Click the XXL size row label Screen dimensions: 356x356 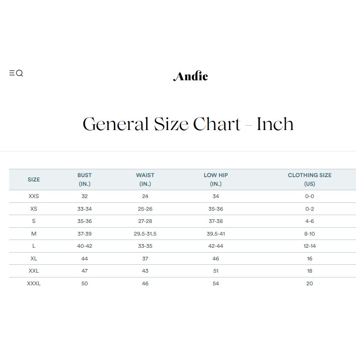pyautogui.click(x=34, y=271)
